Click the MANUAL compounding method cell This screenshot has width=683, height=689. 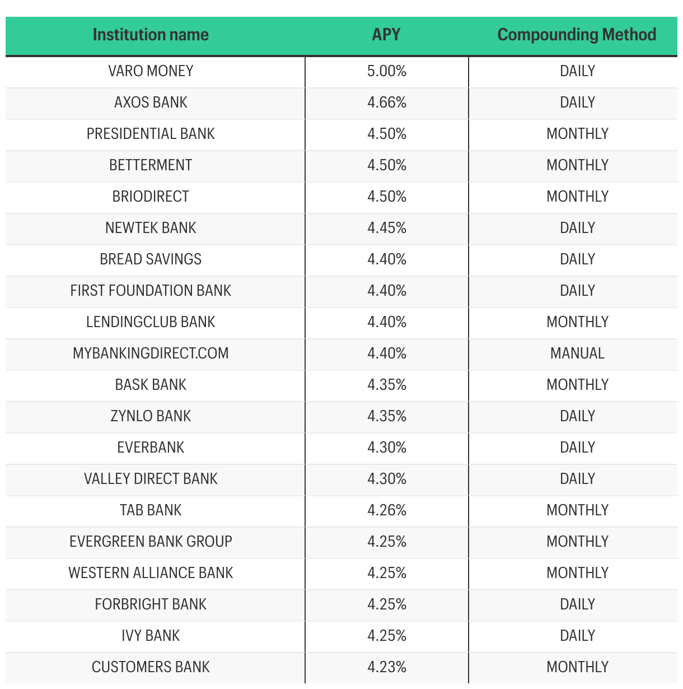point(577,353)
